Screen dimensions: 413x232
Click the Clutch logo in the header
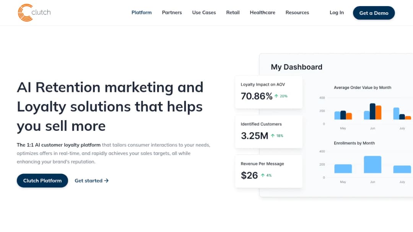(x=34, y=13)
